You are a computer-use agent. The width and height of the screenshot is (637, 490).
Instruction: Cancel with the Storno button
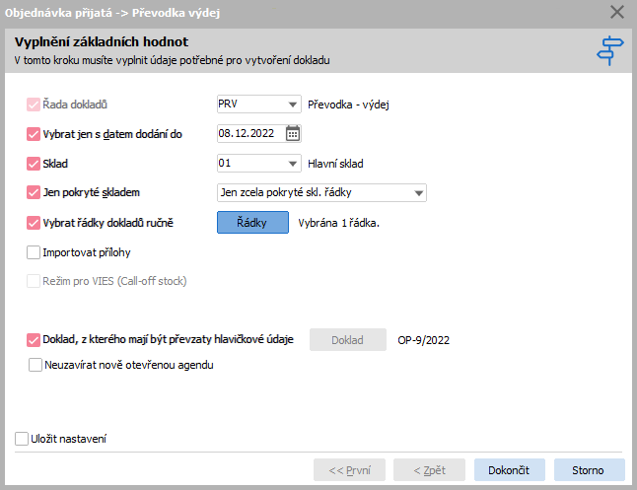coord(589,469)
